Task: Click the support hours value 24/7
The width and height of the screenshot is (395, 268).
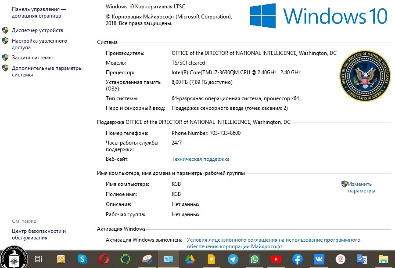Action: 176,143
